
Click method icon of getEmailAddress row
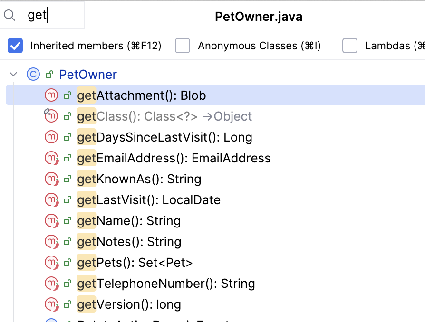[x=51, y=158]
